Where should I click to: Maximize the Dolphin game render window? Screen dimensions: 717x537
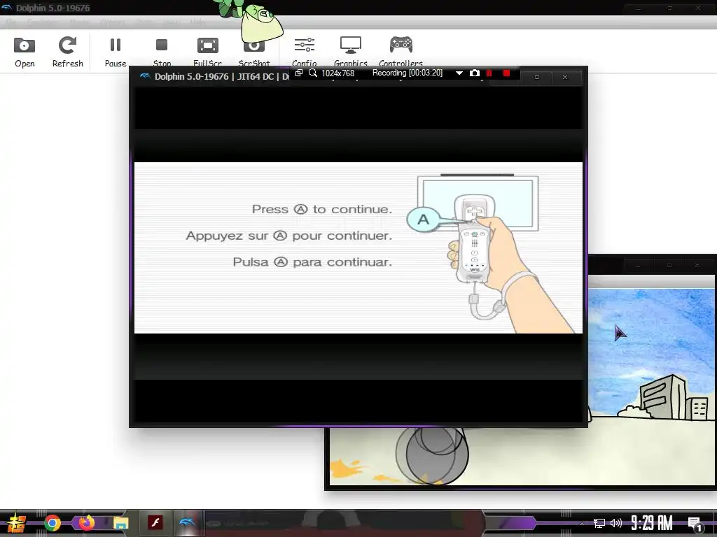pos(537,77)
